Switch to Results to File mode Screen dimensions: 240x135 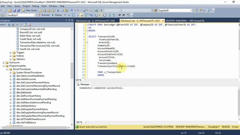pos(105,15)
